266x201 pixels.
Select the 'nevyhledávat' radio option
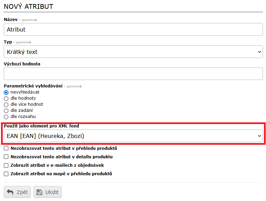click(6, 92)
